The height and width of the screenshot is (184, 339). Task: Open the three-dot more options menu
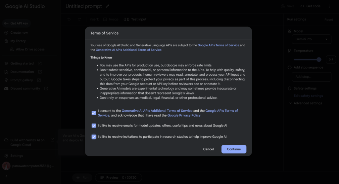(x=330, y=6)
